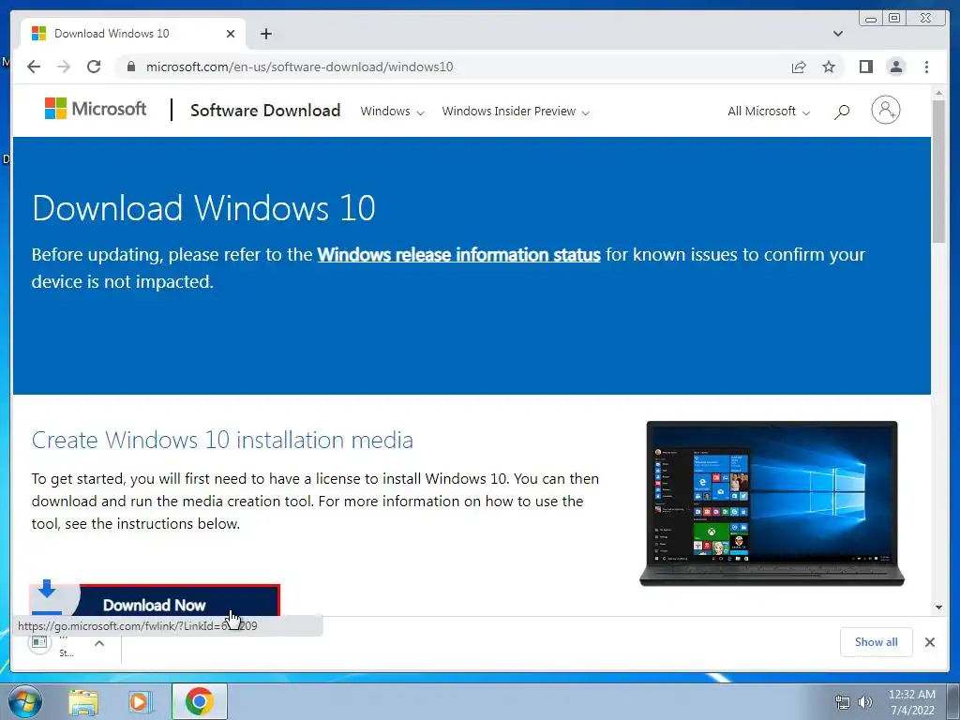The width and height of the screenshot is (960, 720).
Task: Click the Download Now button
Action: click(155, 601)
